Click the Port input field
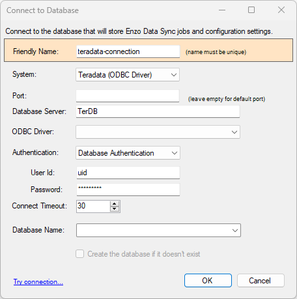Screen dimensions: 297x299 pyautogui.click(x=128, y=96)
